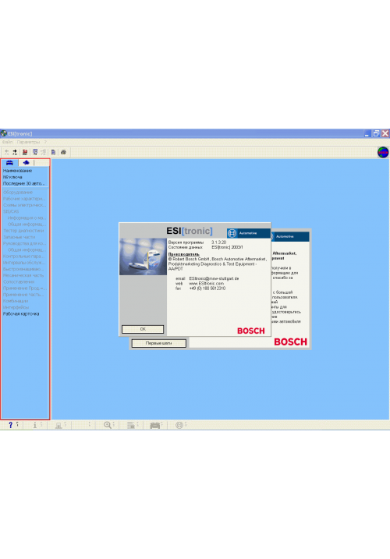Click the ESI[tronic] title bar app icon

pyautogui.click(x=4, y=133)
